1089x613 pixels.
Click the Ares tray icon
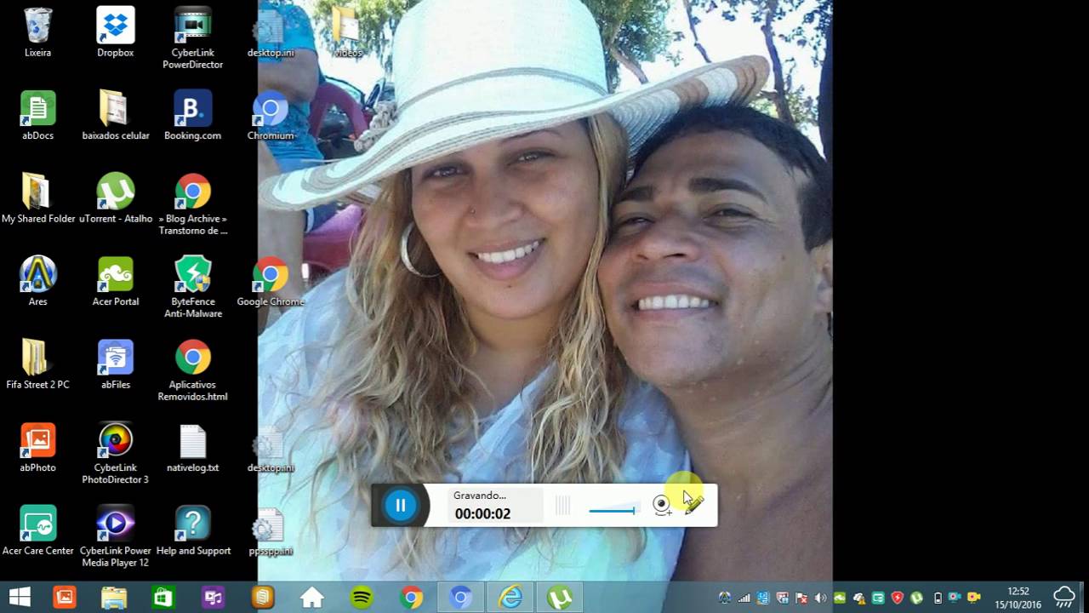[725, 598]
